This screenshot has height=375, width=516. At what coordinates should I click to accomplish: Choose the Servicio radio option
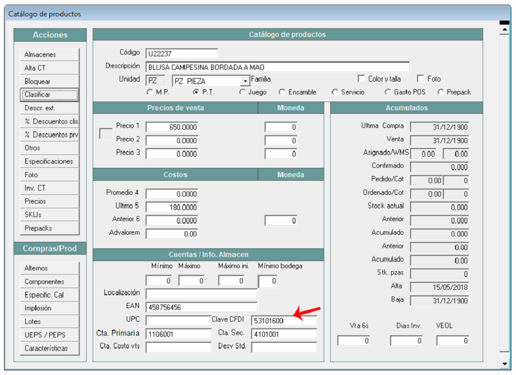(335, 92)
